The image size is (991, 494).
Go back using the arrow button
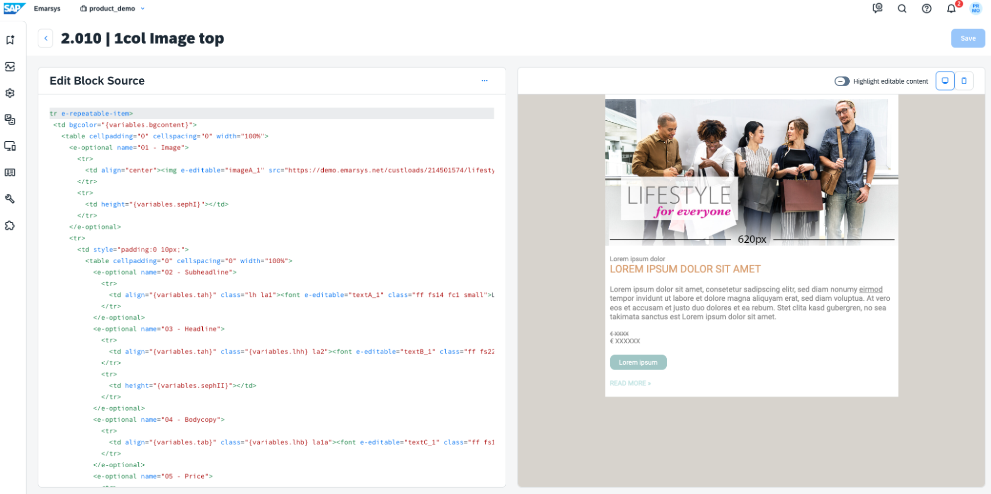pos(46,38)
